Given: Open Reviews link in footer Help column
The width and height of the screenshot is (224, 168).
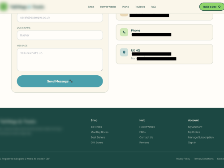Looking at the screenshot, I should coord(144,142).
